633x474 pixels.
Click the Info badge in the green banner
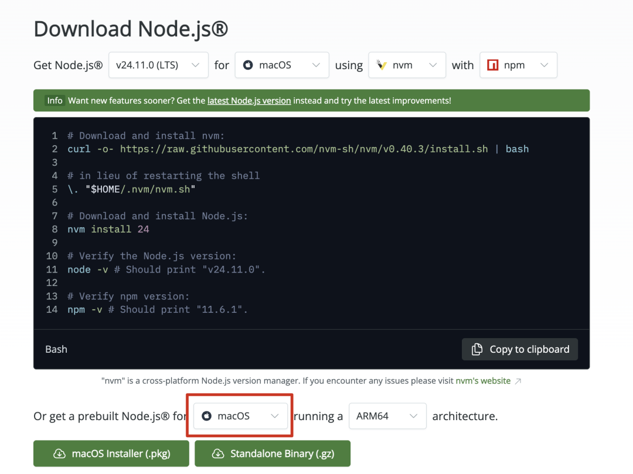[x=55, y=100]
